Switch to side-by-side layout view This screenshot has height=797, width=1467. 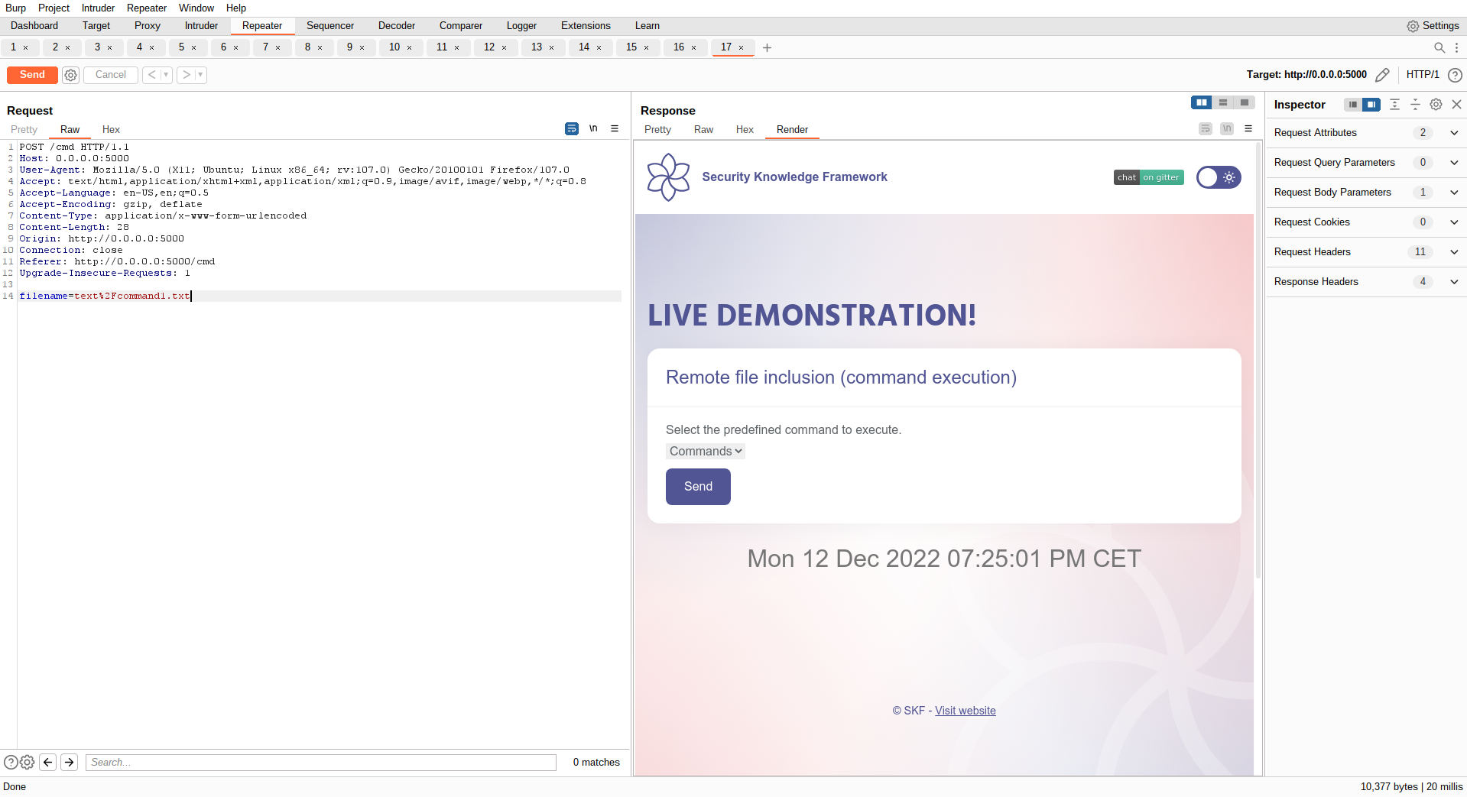point(1202,102)
